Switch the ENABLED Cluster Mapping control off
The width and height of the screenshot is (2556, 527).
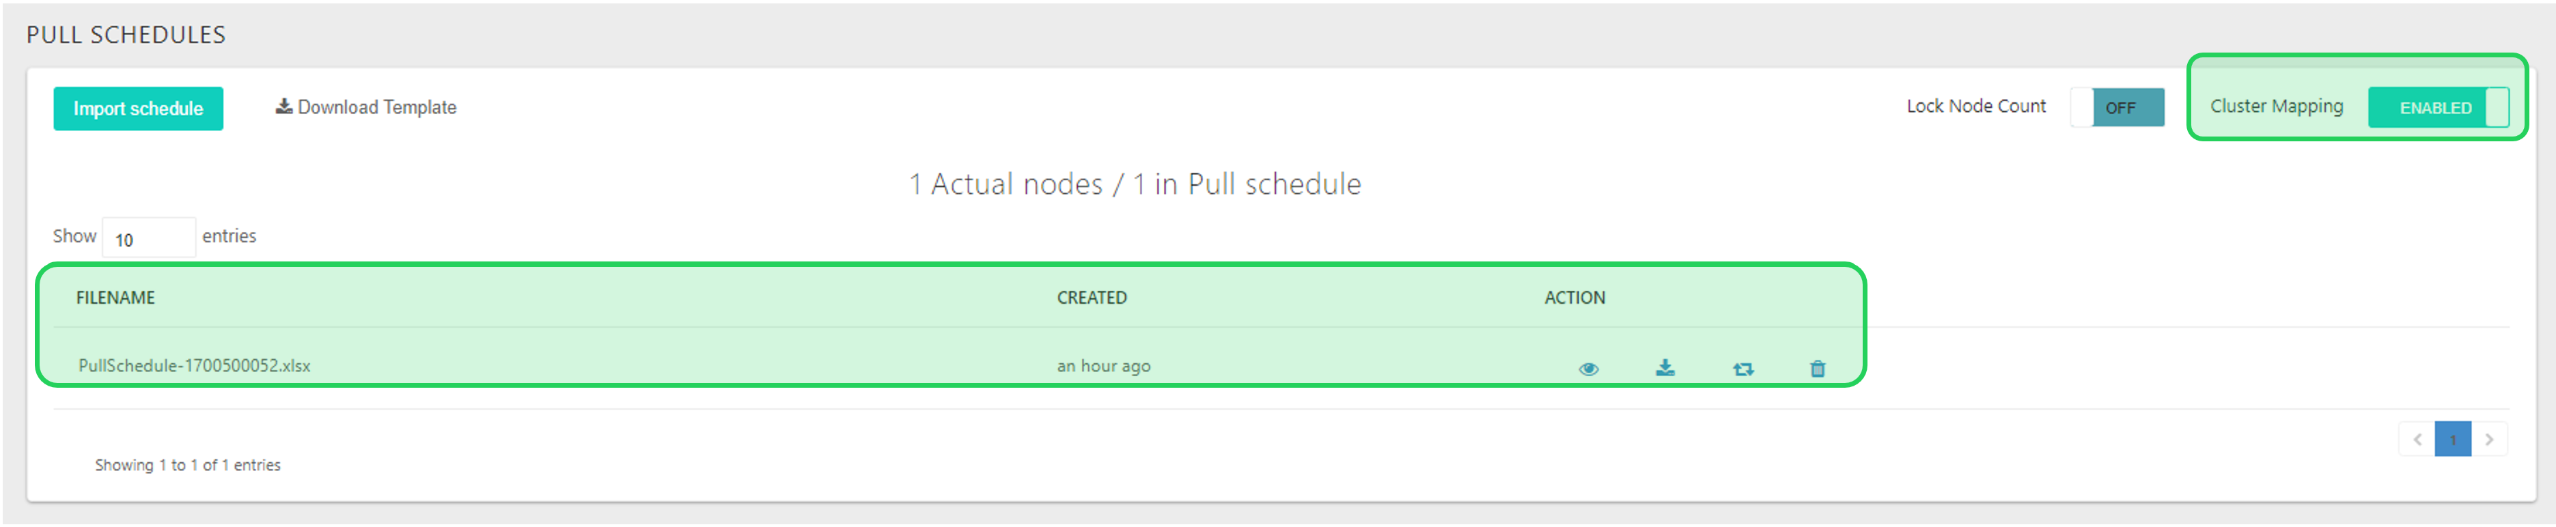pyautogui.click(x=2439, y=108)
